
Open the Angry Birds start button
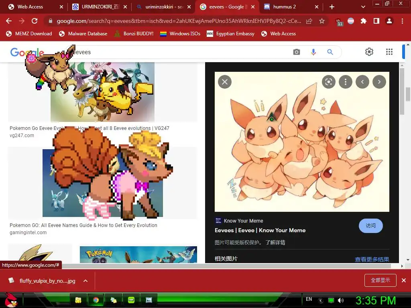pos(11,300)
